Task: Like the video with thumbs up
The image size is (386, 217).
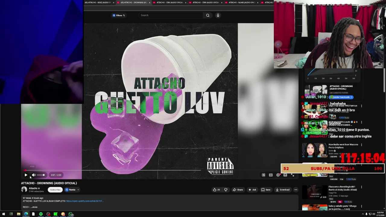Action: point(216,190)
